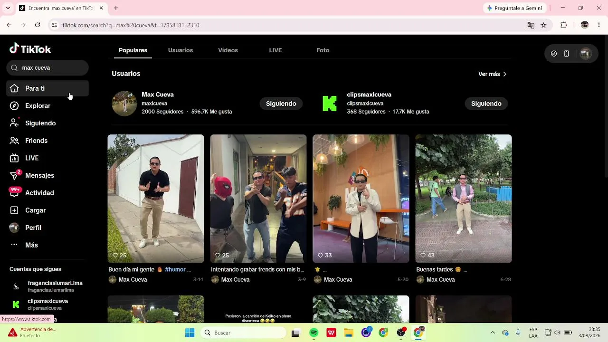The height and width of the screenshot is (342, 608).
Task: Open the LIVE section in sidebar
Action: pos(47,158)
